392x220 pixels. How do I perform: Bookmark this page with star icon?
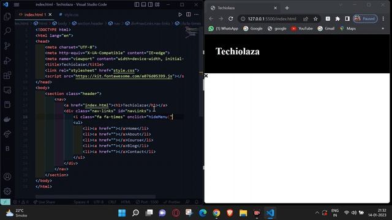pos(315,19)
